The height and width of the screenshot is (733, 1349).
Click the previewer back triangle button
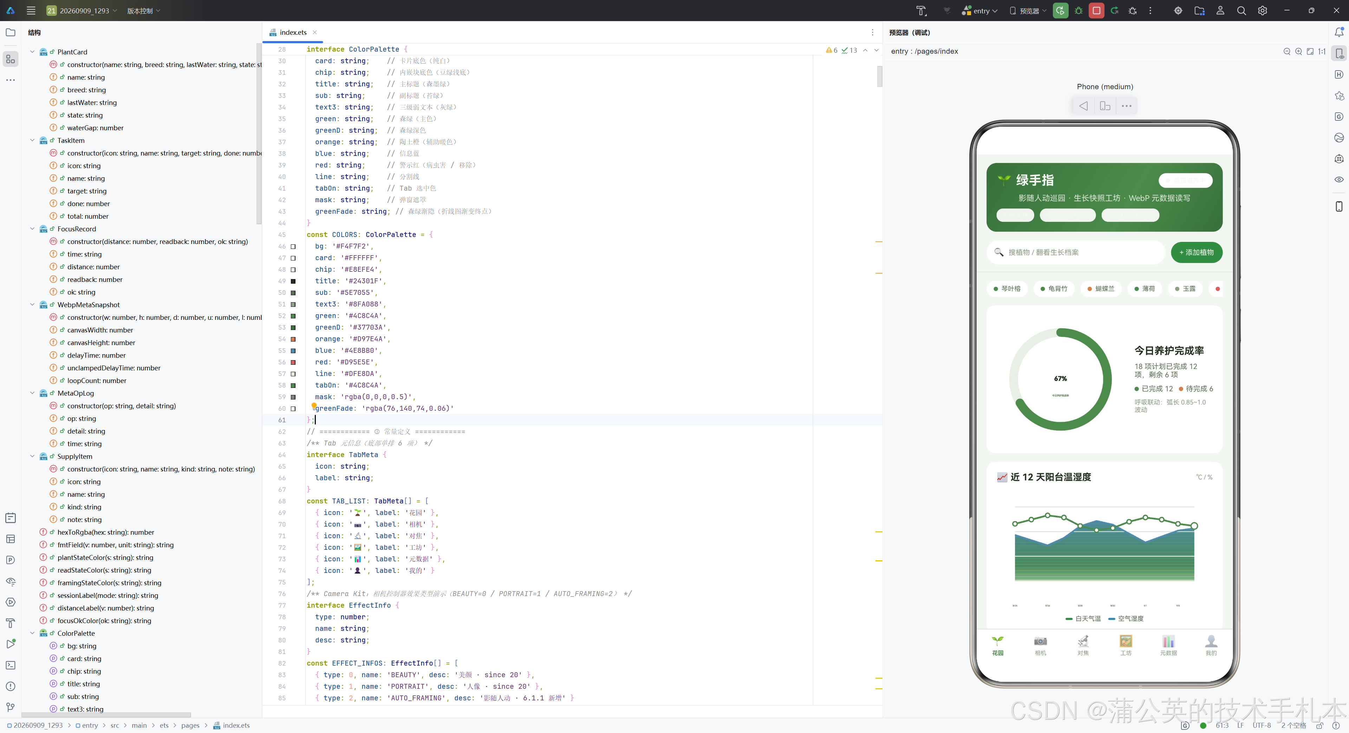tap(1083, 106)
